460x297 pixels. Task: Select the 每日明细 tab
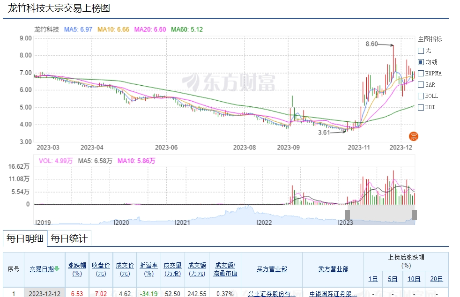click(25, 238)
